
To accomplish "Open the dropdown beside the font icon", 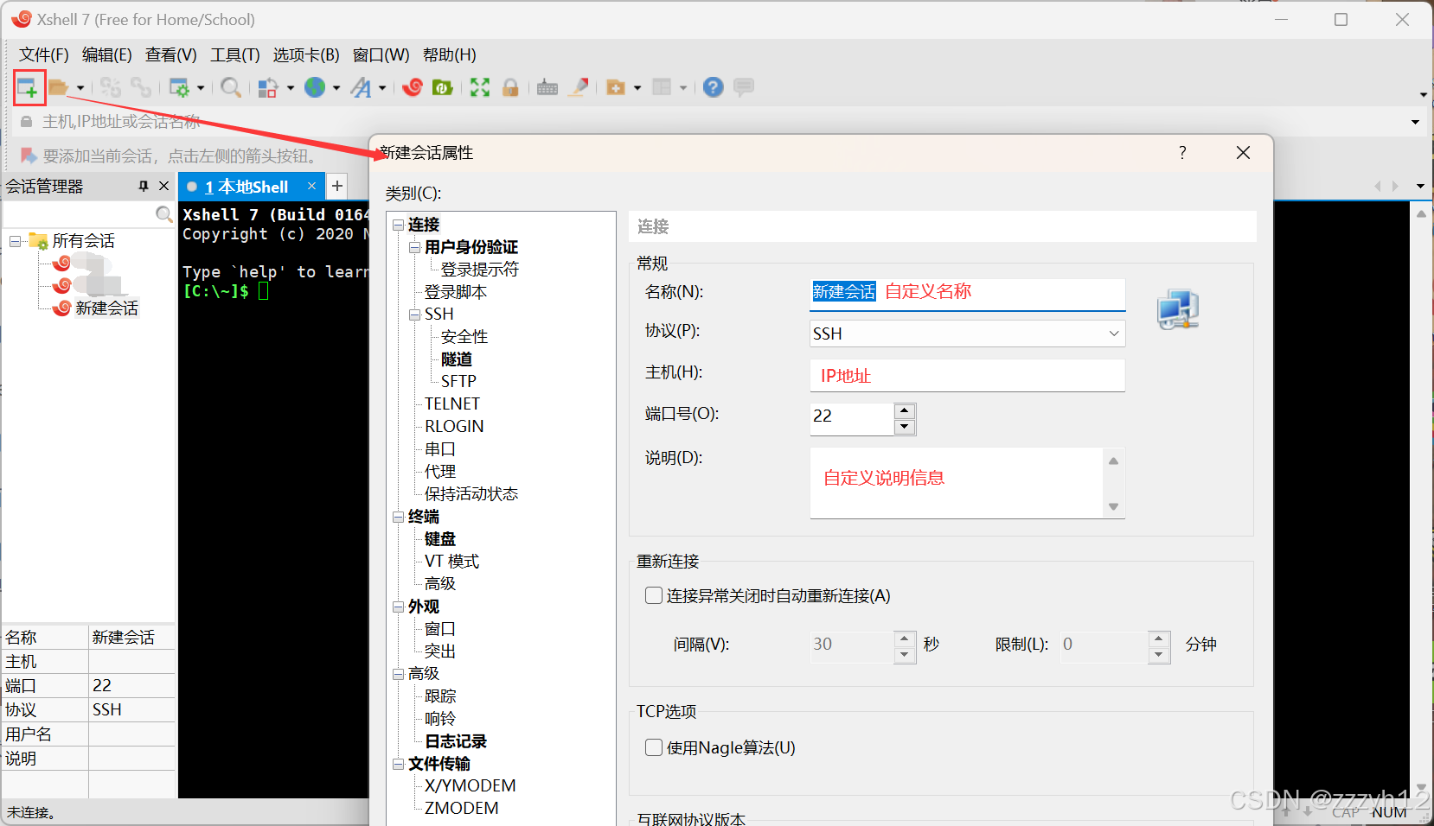I will coord(382,88).
